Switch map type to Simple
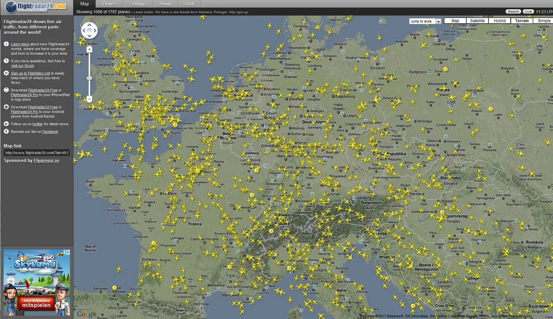Viewport: 553px width, 319px height. [544, 21]
